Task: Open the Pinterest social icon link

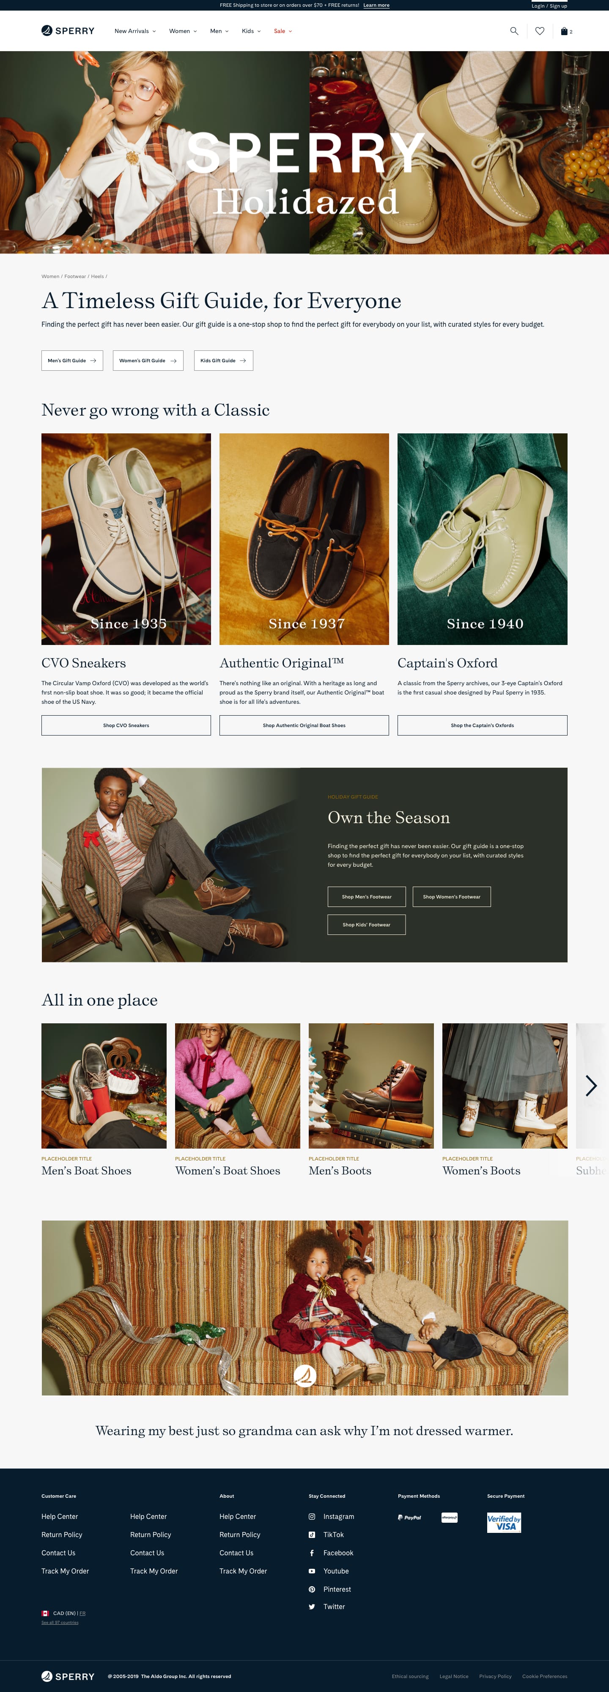Action: tap(312, 1590)
